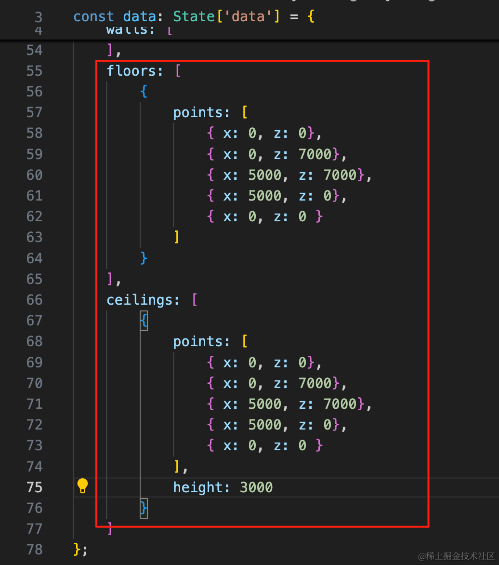Click the 'floors' property key
This screenshot has height=565, width=499.
(x=131, y=70)
